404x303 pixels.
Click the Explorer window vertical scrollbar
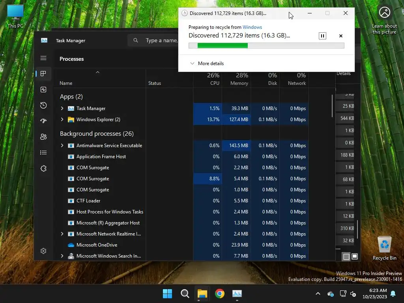coord(357,229)
